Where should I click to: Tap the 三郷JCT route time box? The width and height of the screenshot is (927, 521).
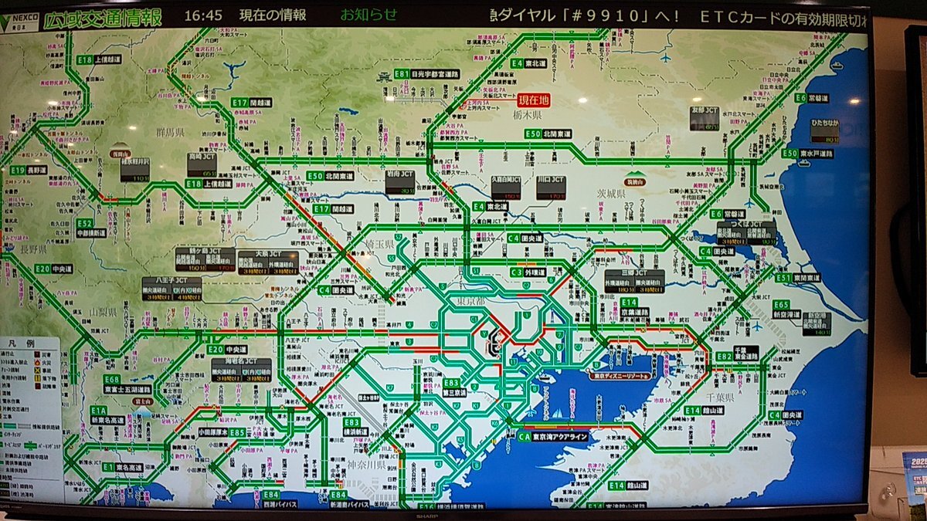click(x=634, y=280)
